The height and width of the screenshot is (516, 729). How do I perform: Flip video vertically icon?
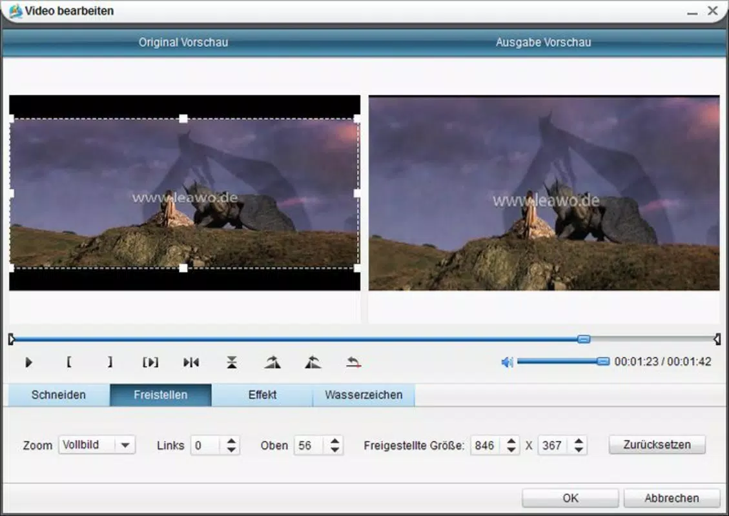(x=232, y=362)
